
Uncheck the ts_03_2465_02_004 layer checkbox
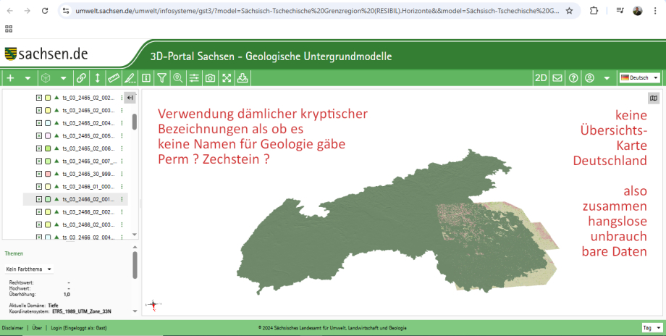click(x=39, y=123)
